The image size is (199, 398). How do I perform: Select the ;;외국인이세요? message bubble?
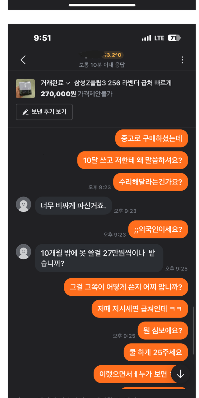pos(158,229)
